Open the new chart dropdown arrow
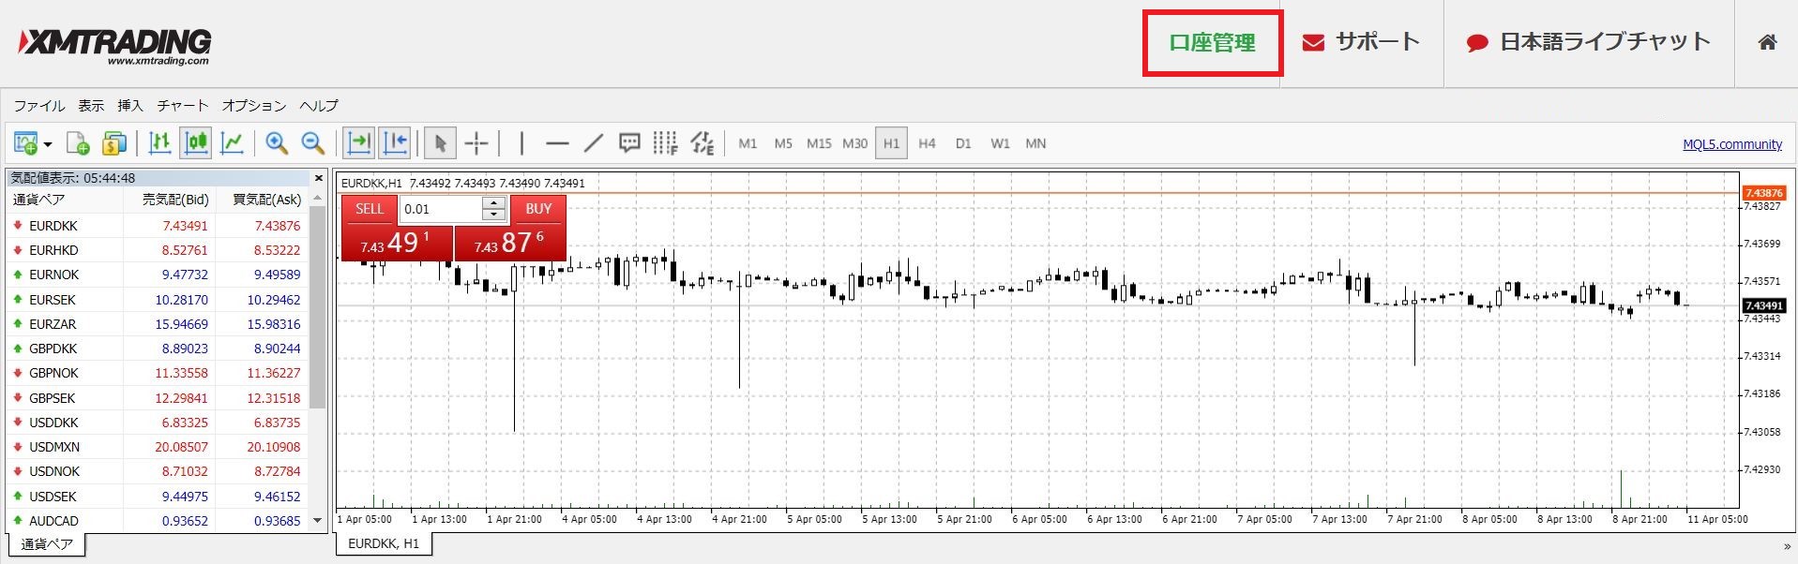Viewport: 1798px width, 564px height. (x=48, y=145)
